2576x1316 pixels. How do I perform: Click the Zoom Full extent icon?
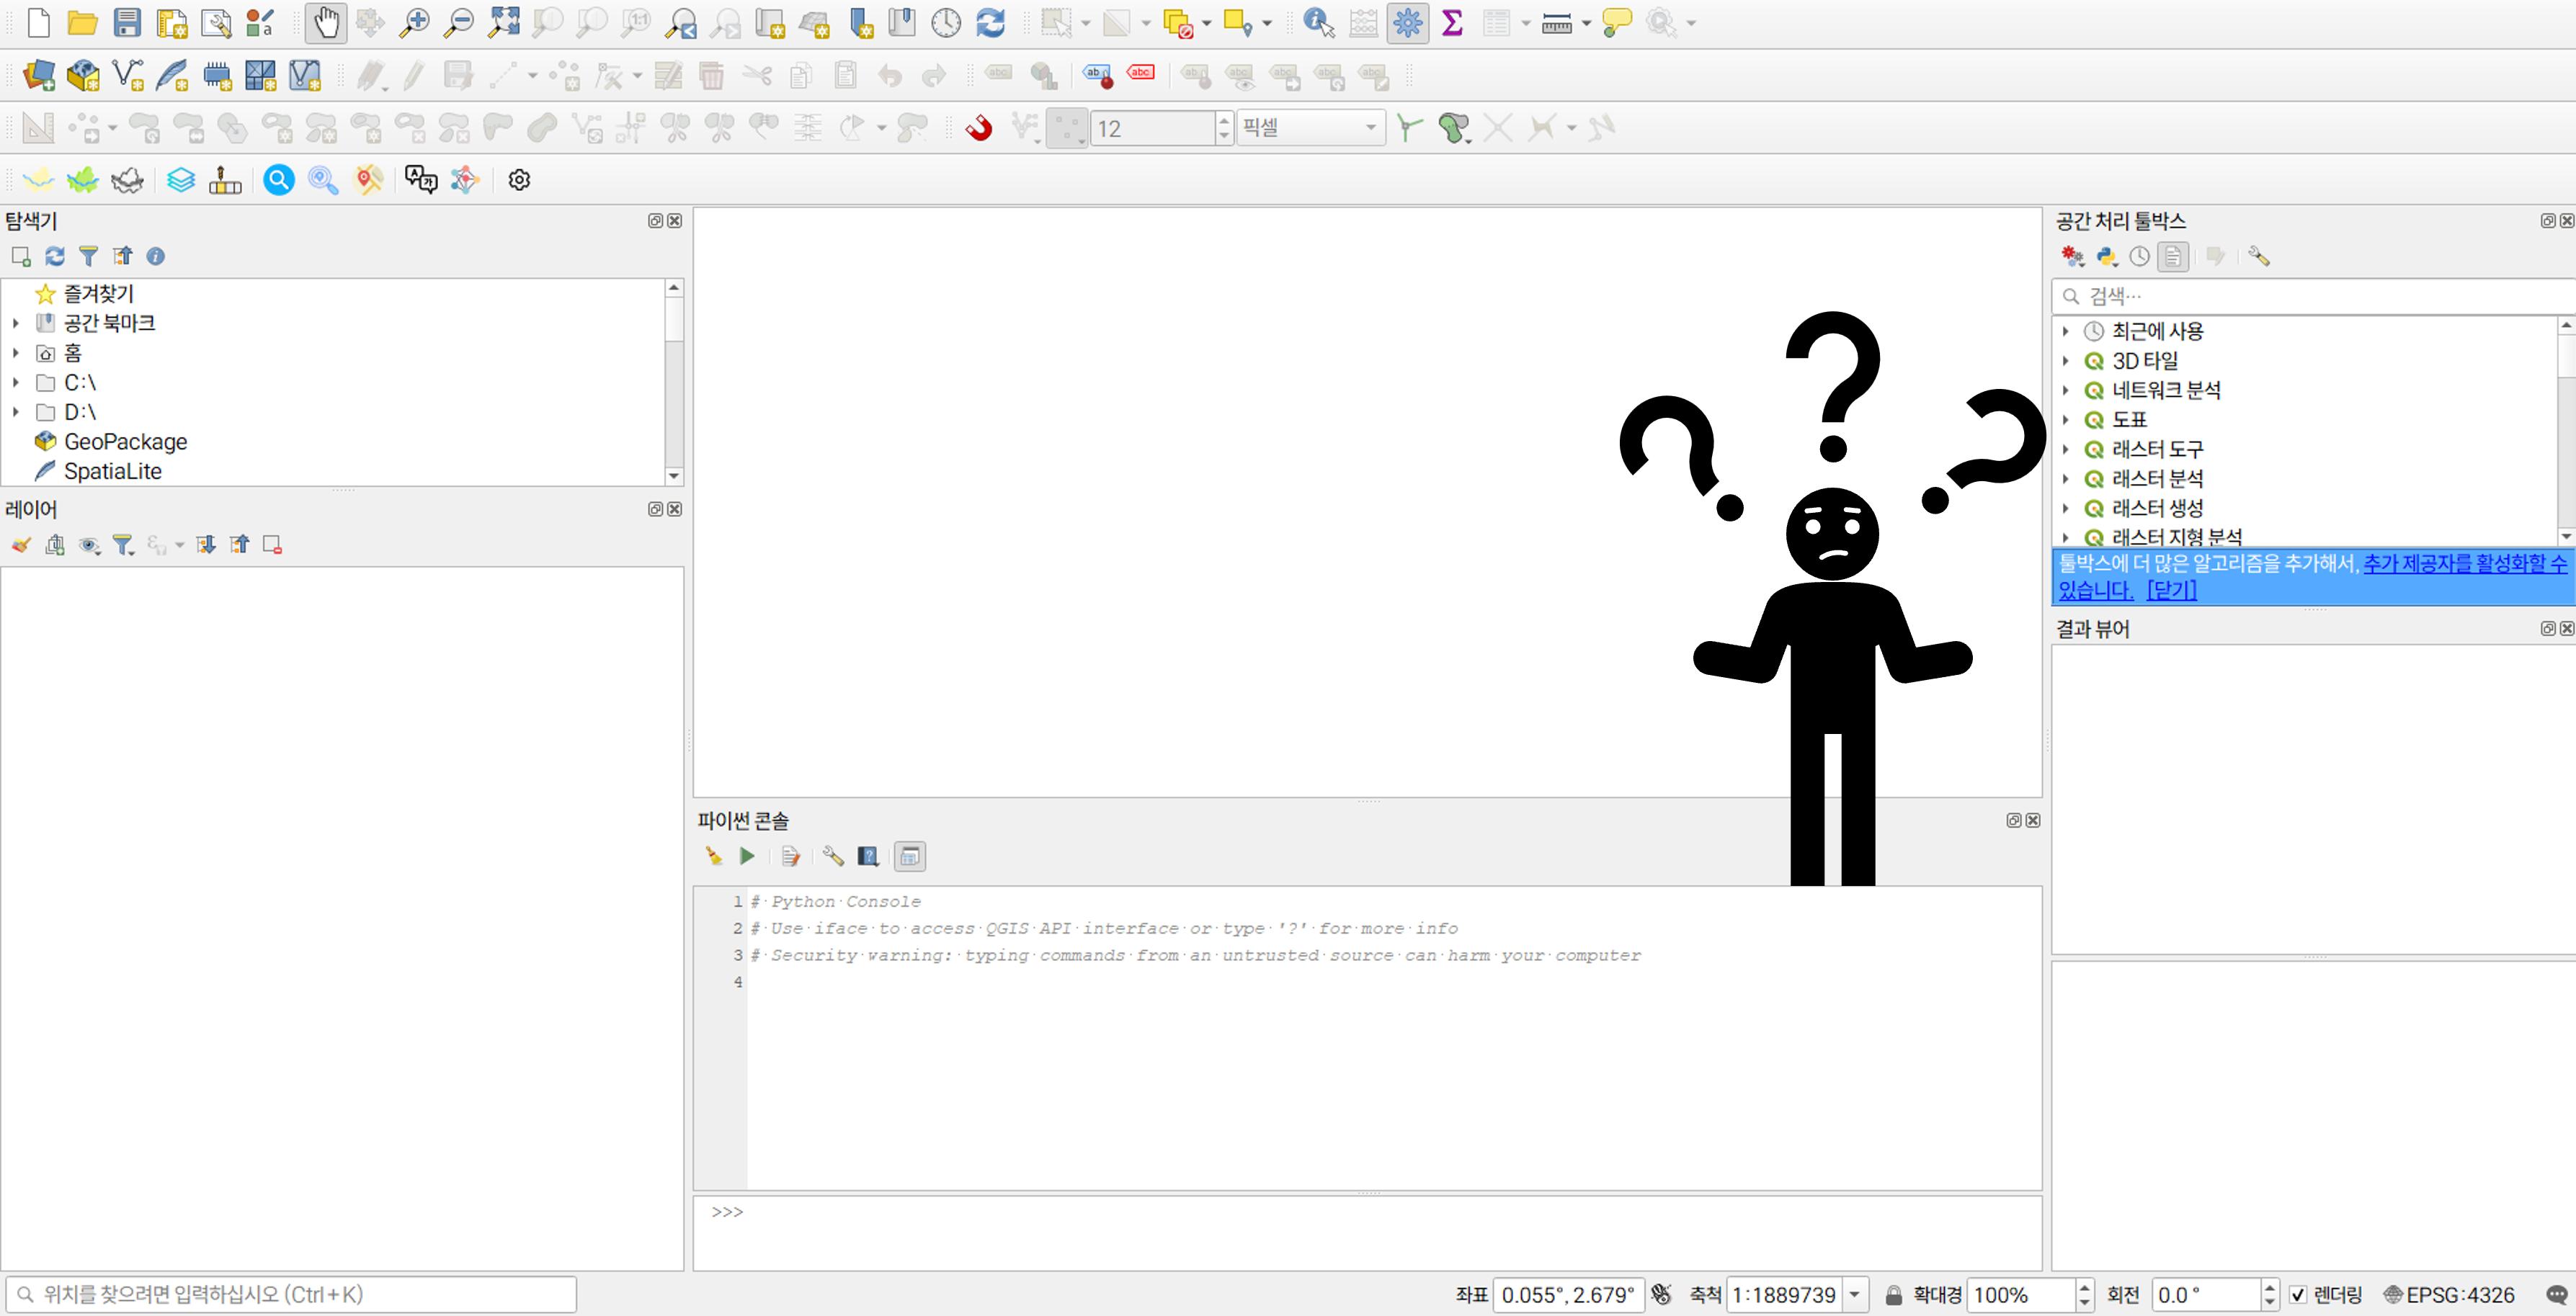[503, 23]
